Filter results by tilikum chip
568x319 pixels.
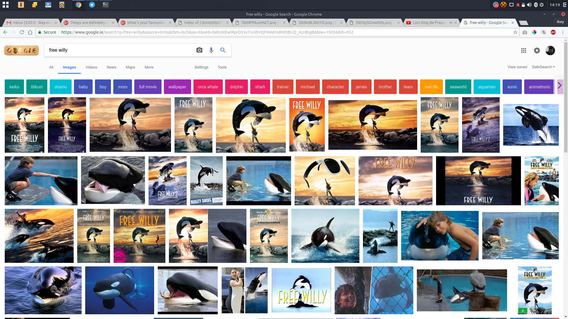(37, 87)
